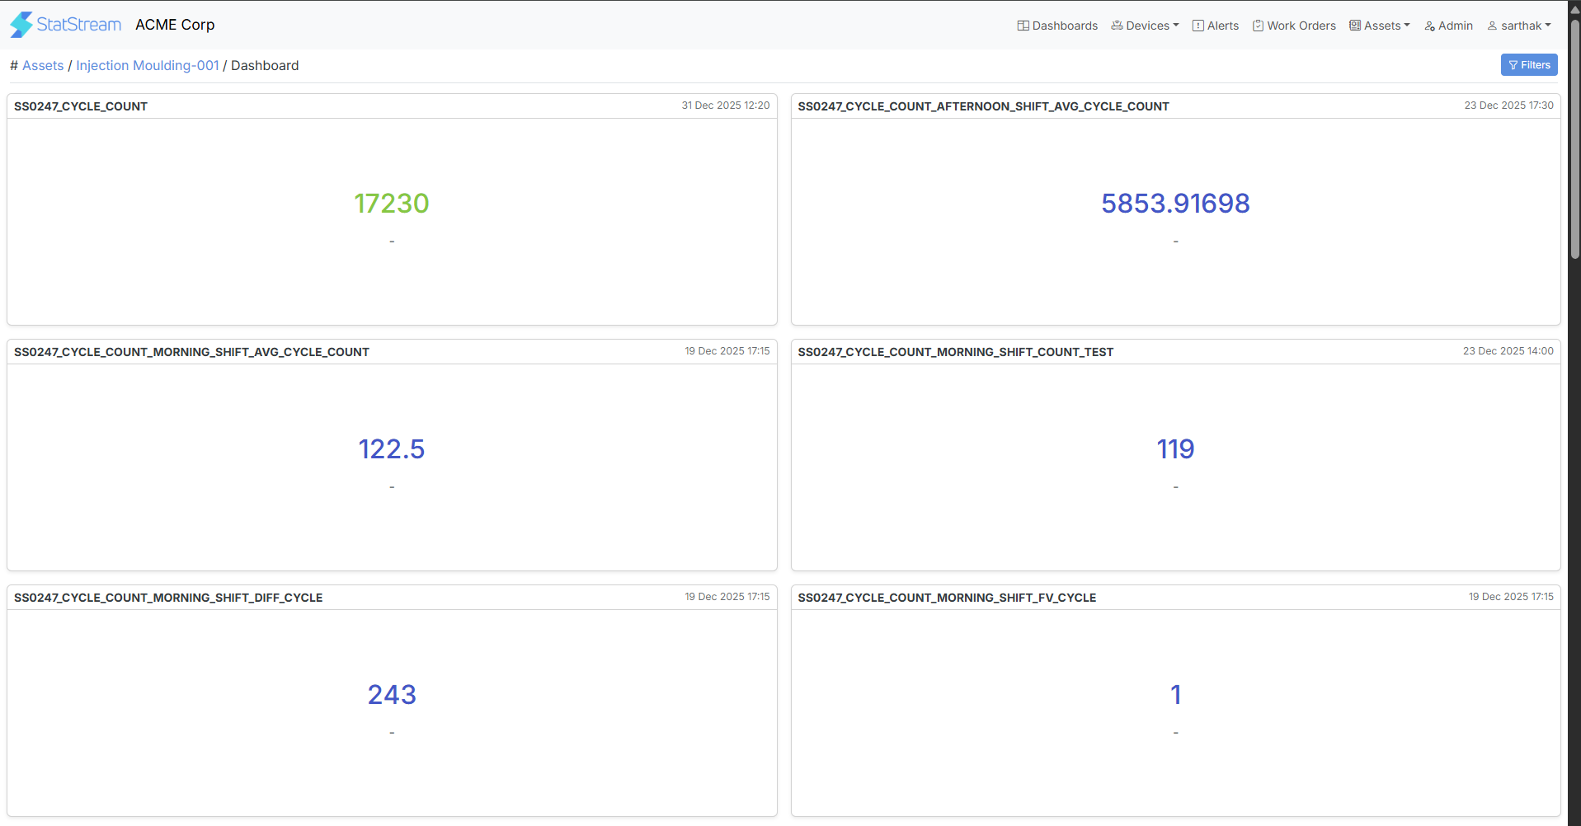Expand the Devices dropdown menu
1581x826 pixels.
point(1145,26)
